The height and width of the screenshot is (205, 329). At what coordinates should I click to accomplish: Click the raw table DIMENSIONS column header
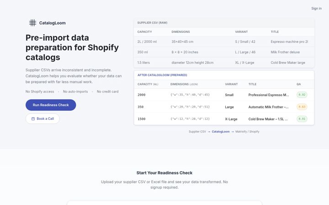[x=180, y=32]
